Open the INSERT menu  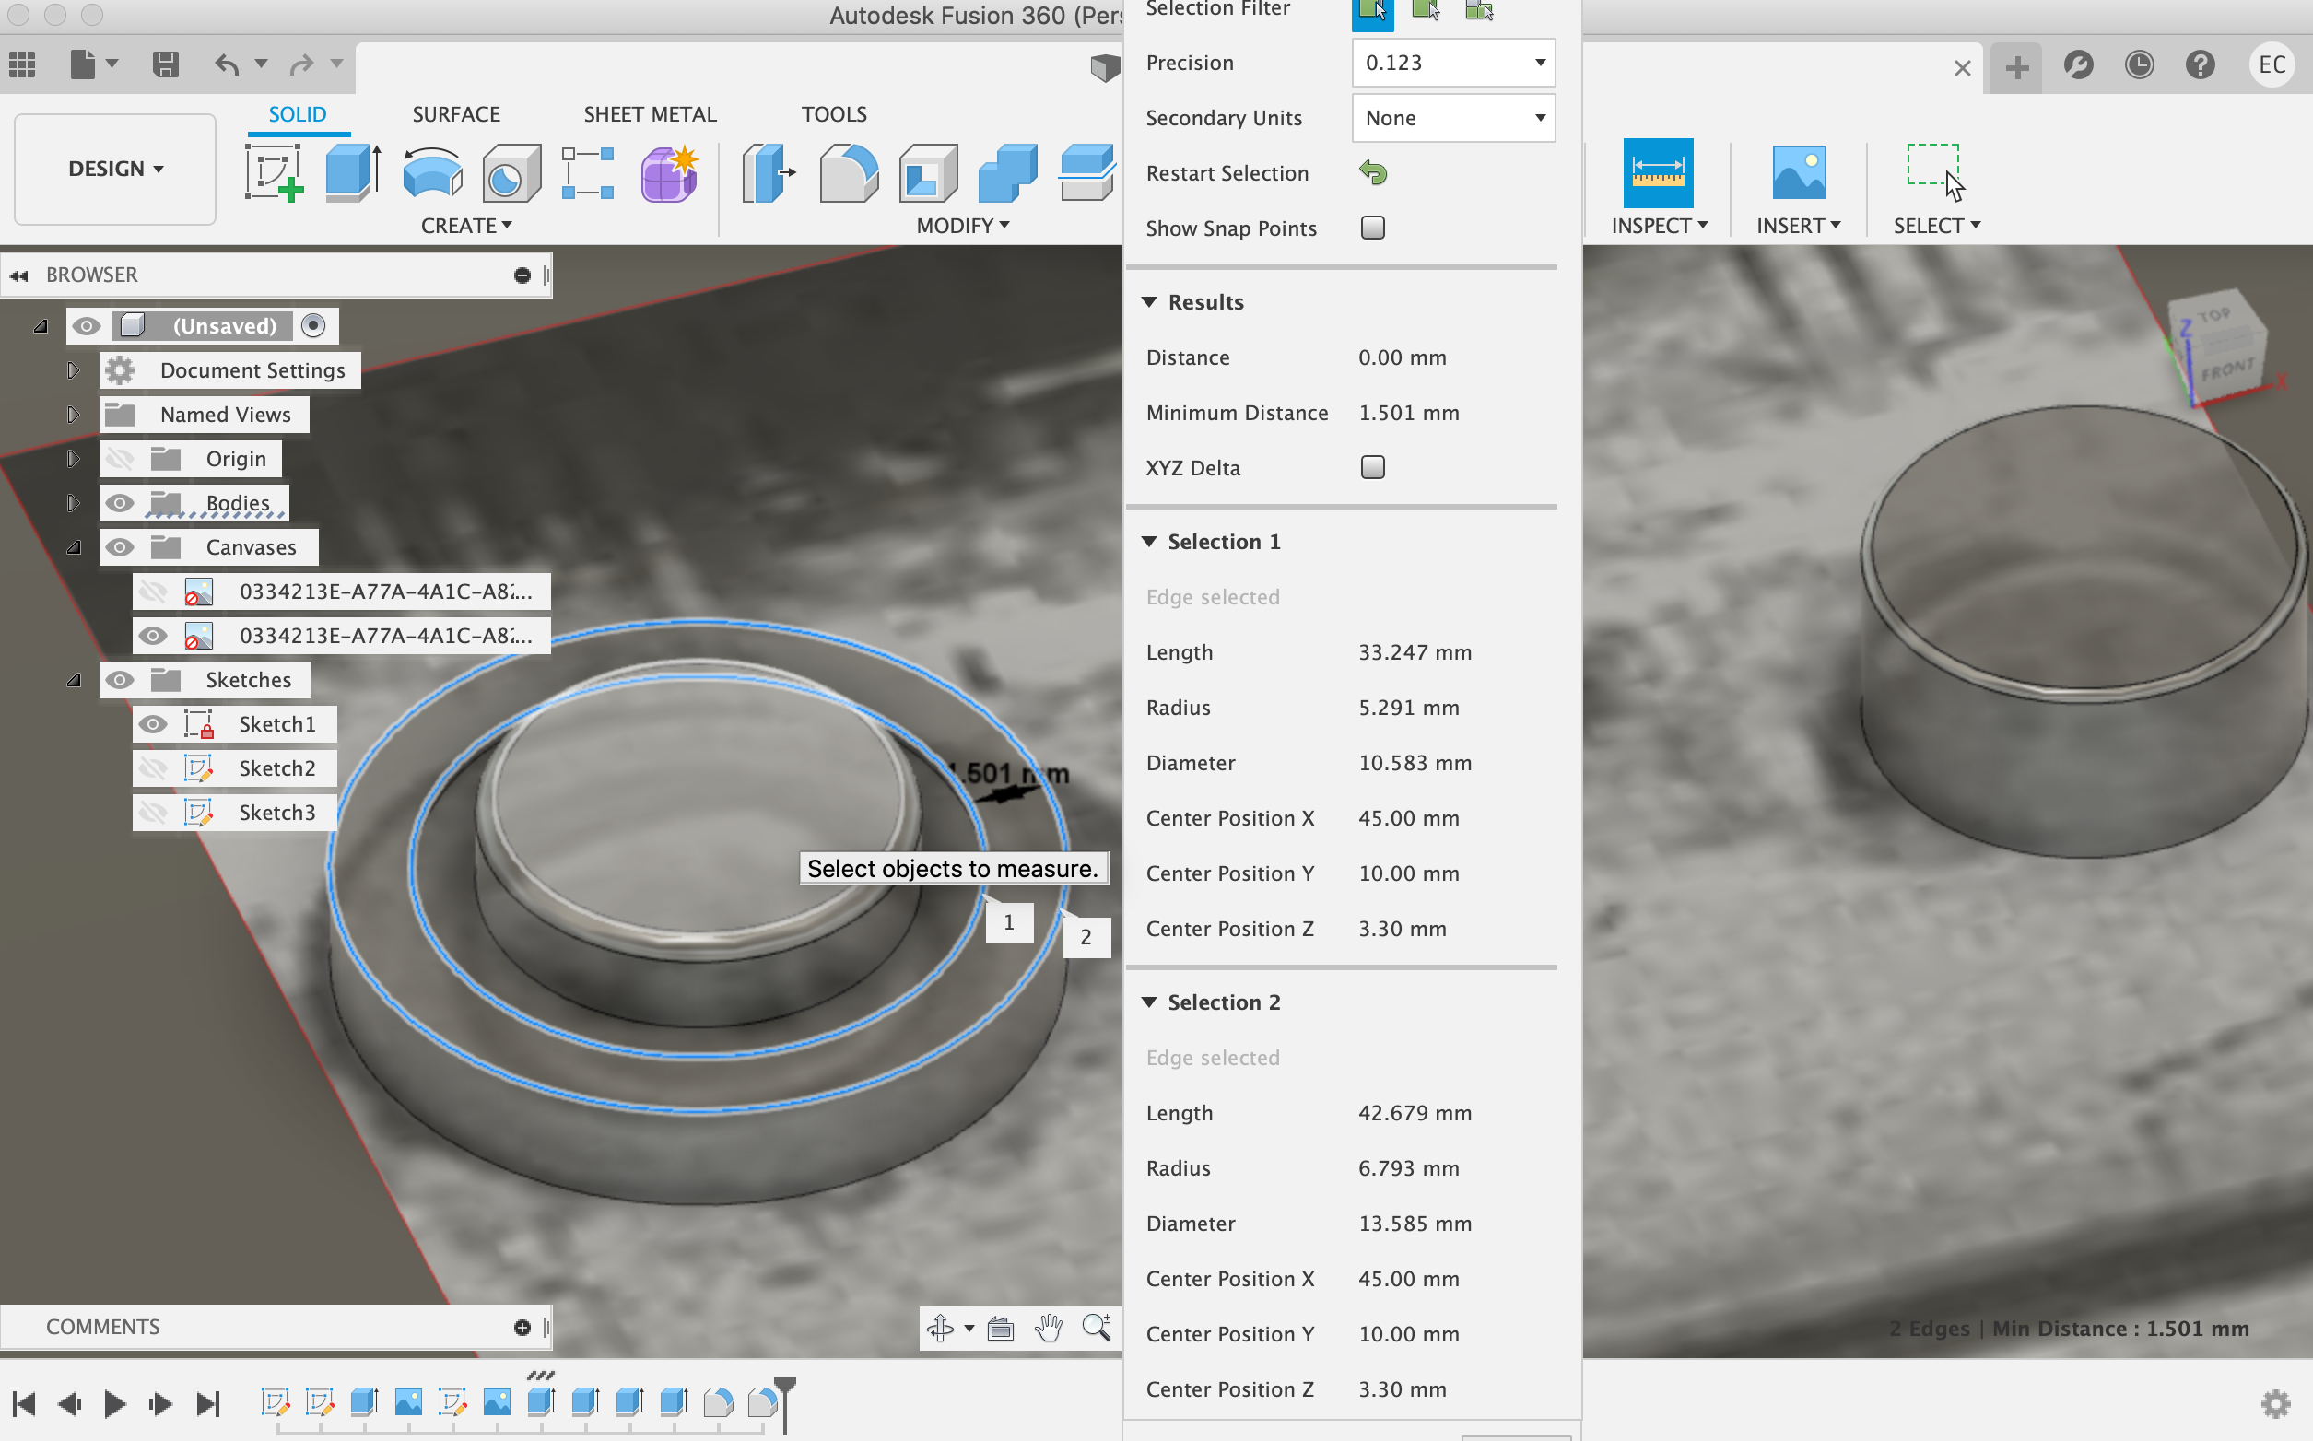pos(1799,226)
